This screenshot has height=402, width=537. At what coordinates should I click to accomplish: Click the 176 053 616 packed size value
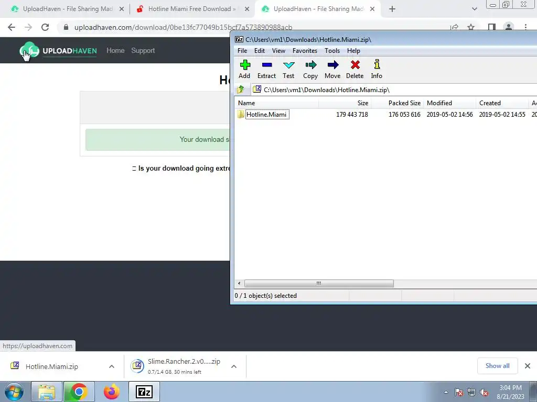pyautogui.click(x=404, y=115)
